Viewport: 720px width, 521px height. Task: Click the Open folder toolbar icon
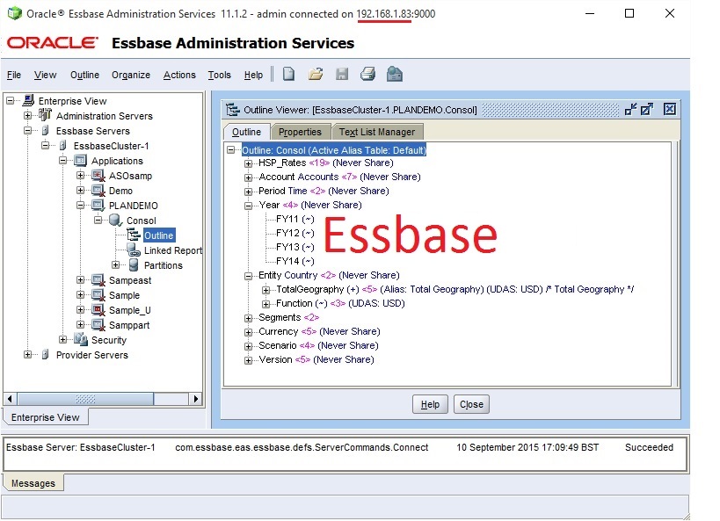316,75
